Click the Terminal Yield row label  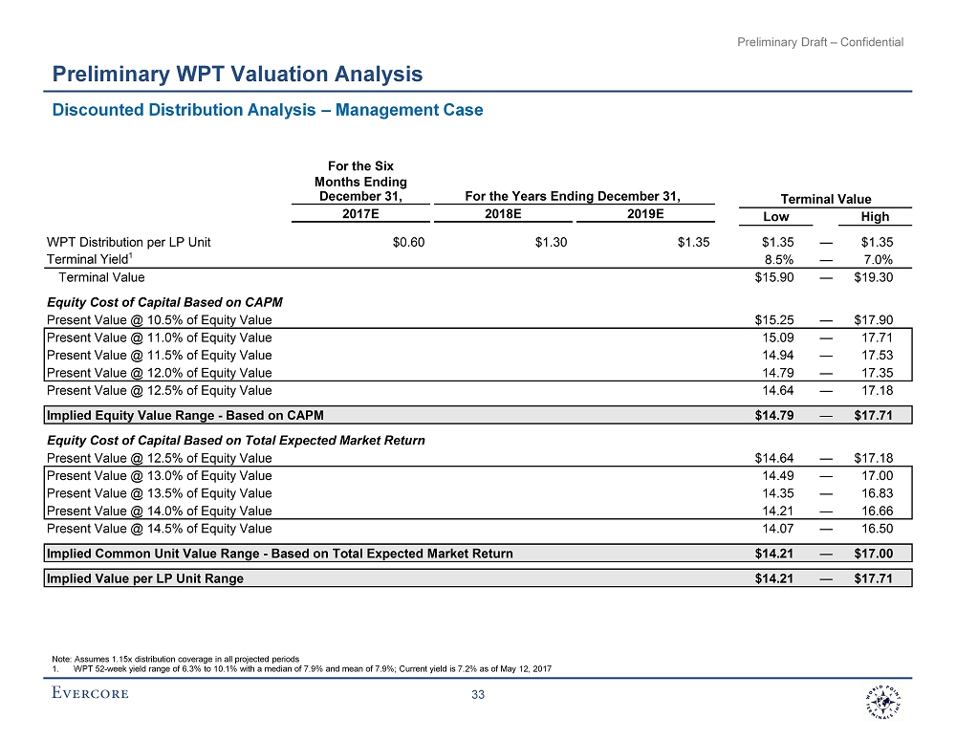[92, 259]
